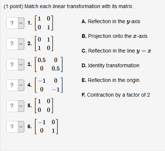Open the answer dropdown for matrix 1
Viewport: 165px width, 151px height.
click(x=15, y=23)
